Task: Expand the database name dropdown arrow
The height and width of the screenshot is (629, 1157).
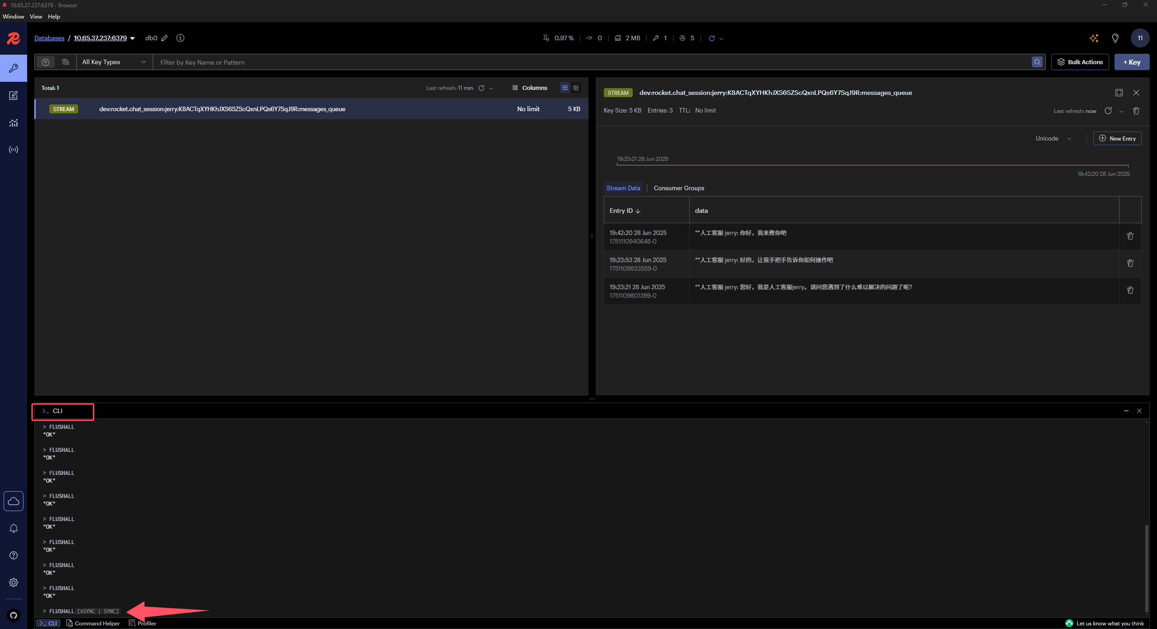Action: pos(132,38)
